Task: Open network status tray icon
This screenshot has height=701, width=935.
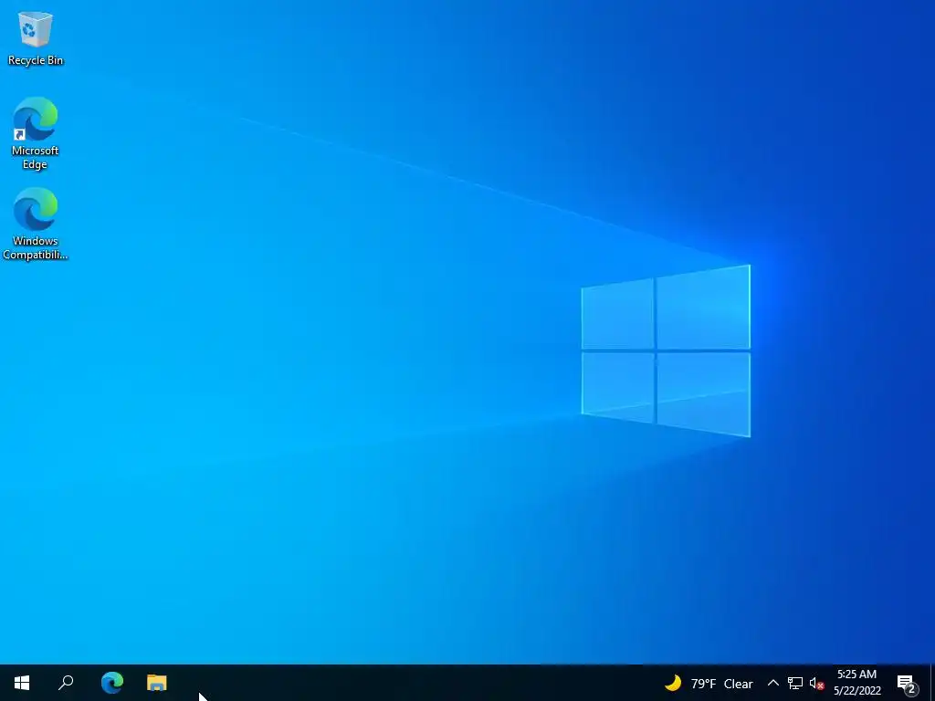Action: (x=795, y=683)
